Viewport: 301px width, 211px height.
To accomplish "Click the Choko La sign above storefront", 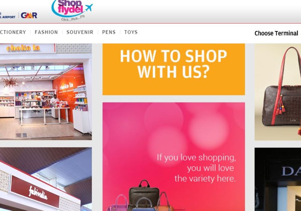I will 23,48.
